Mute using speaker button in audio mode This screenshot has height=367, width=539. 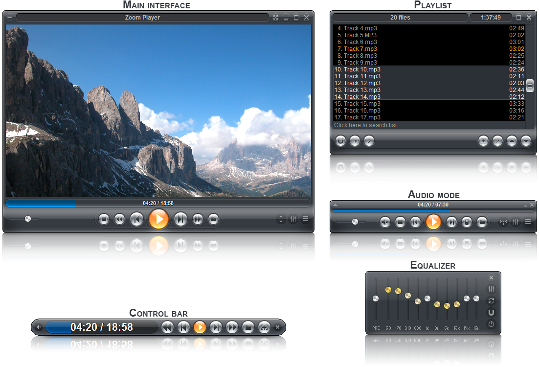pyautogui.click(x=385, y=222)
